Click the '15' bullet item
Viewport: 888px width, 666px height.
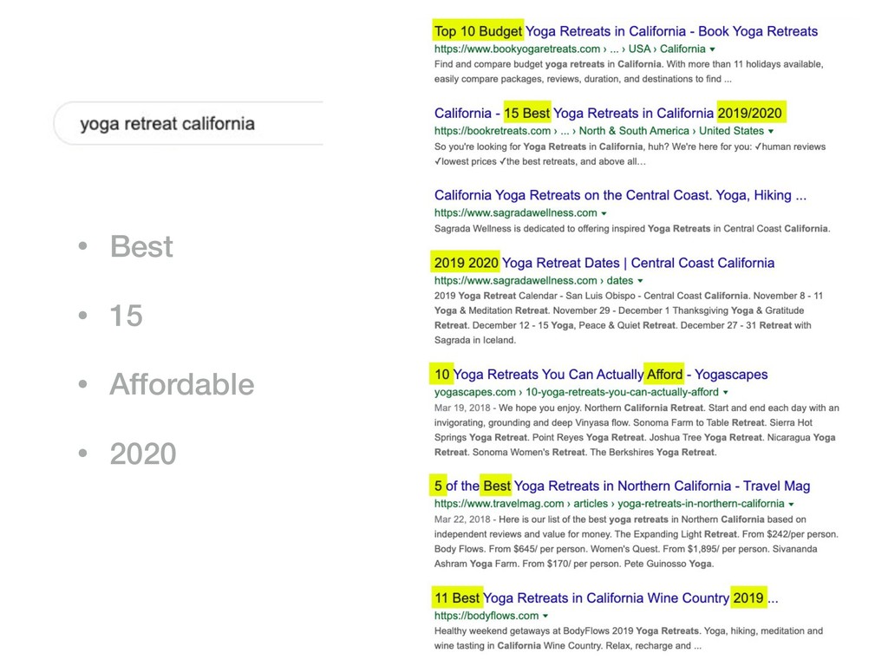coord(127,316)
